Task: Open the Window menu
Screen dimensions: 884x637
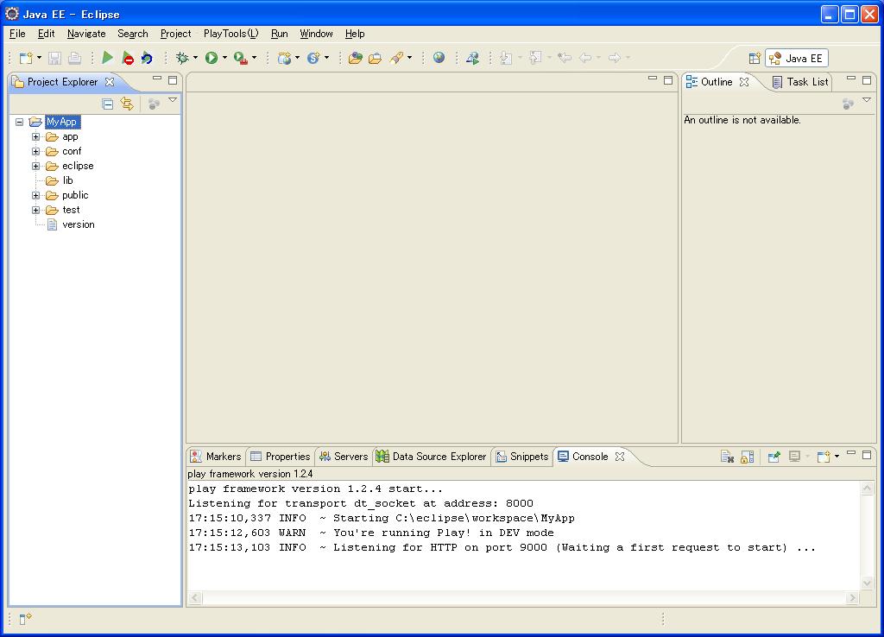Action: 316,34
